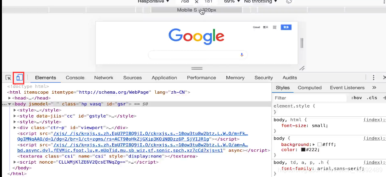Image resolution: width=386 pixels, height=177 pixels.
Task: Toggle the :hov element state button
Action: (356, 98)
